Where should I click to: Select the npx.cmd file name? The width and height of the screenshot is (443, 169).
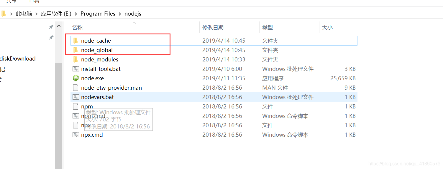tap(92, 135)
